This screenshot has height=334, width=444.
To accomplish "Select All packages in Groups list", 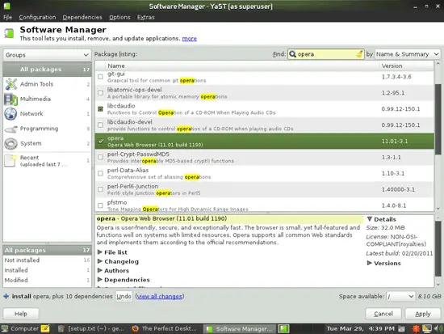I will pyautogui.click(x=47, y=70).
